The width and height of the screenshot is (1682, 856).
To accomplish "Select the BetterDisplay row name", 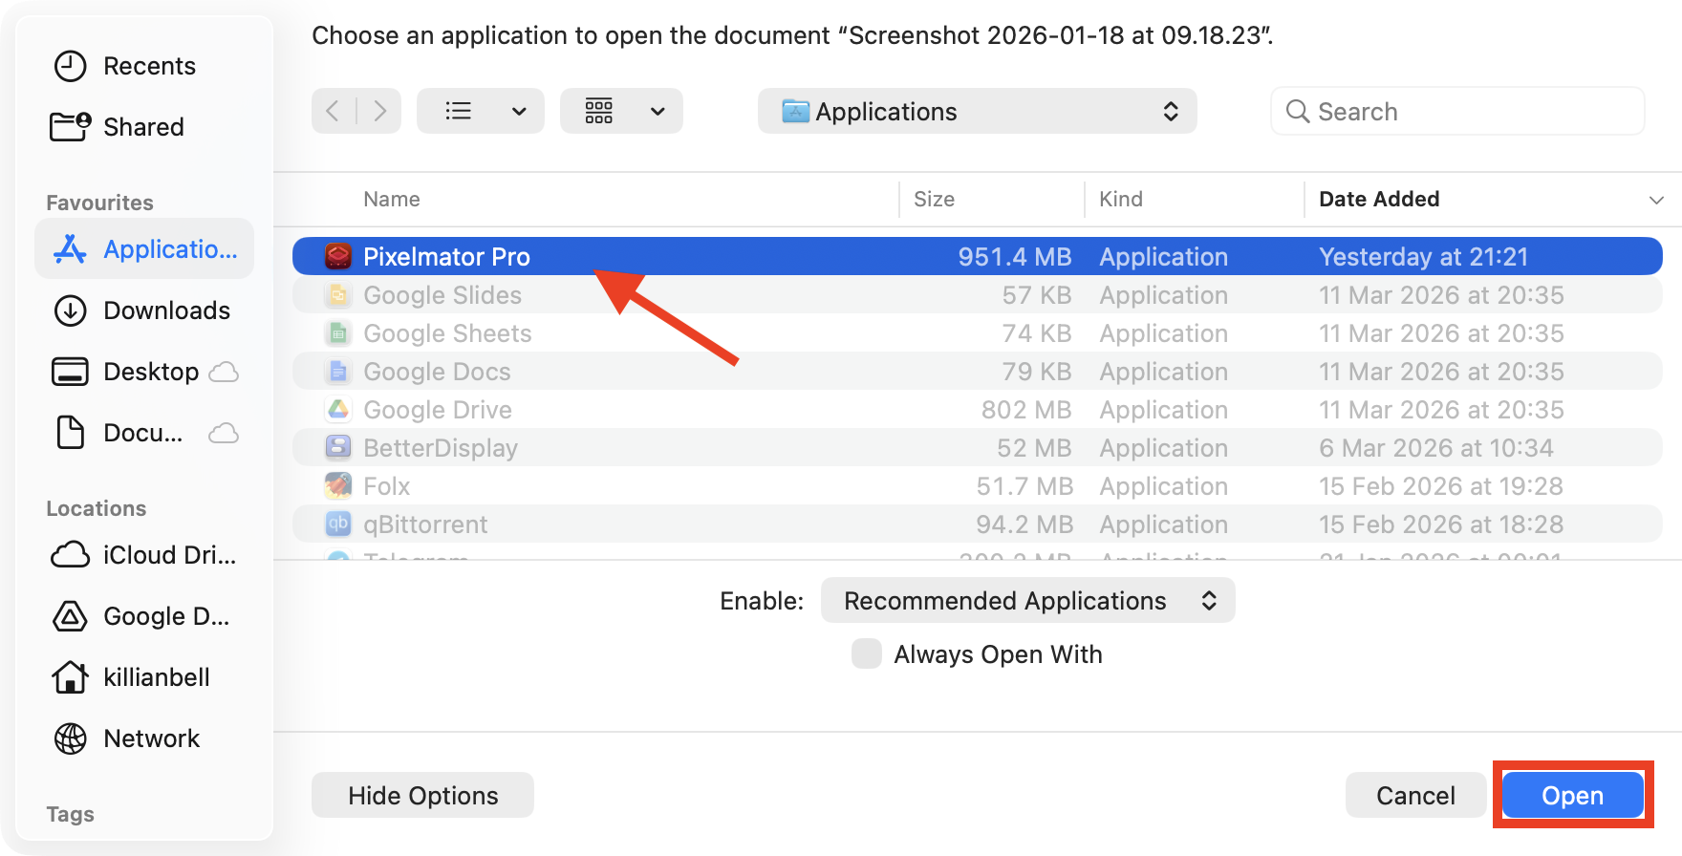I will pos(441,447).
